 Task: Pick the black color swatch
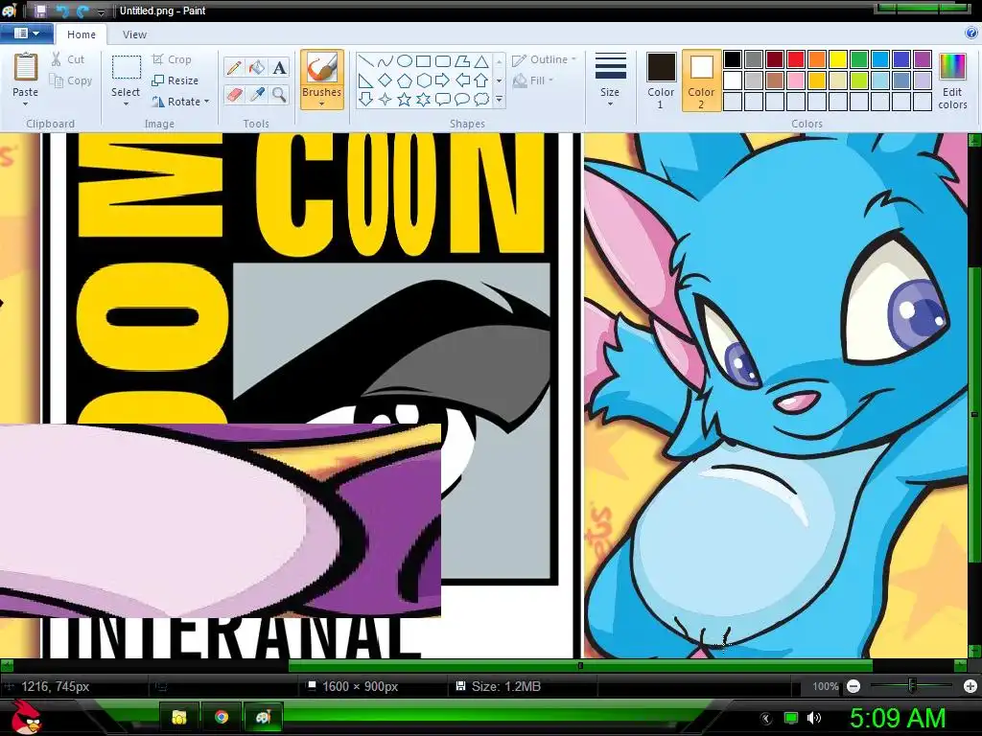click(733, 59)
